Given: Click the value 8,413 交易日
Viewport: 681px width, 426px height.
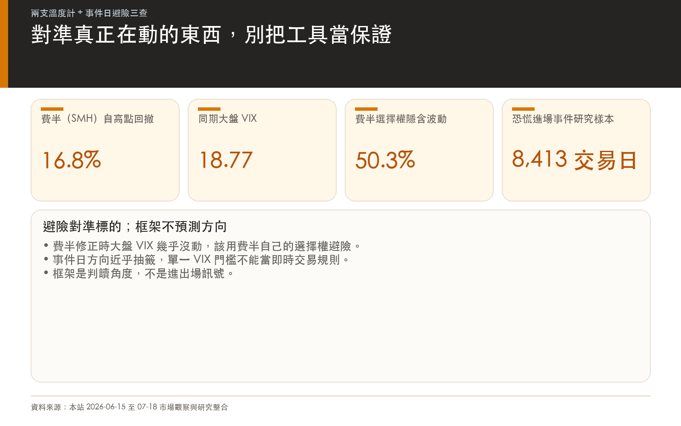Looking at the screenshot, I should tap(574, 160).
